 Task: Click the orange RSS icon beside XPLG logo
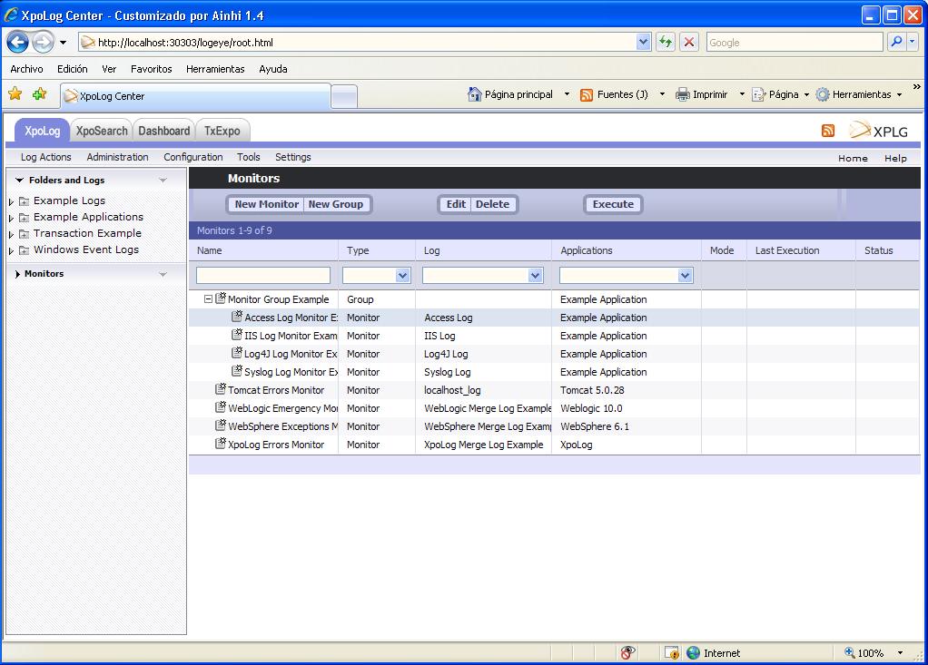coord(828,131)
